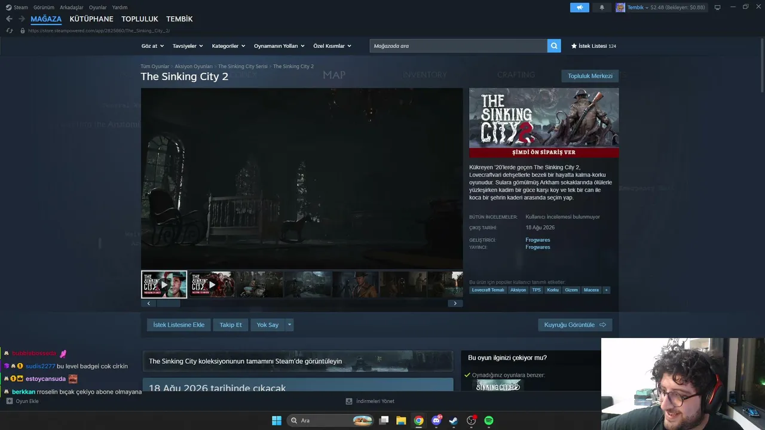Select the second trailer thumbnail with monster

tap(212, 284)
